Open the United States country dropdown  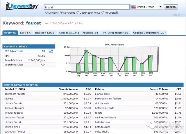click(x=147, y=7)
